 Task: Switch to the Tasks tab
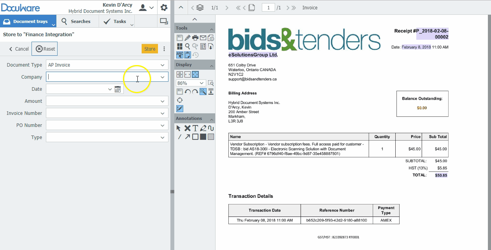[x=117, y=21]
